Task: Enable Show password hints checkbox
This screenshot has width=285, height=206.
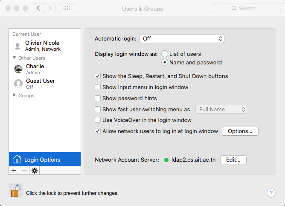Action: click(98, 99)
